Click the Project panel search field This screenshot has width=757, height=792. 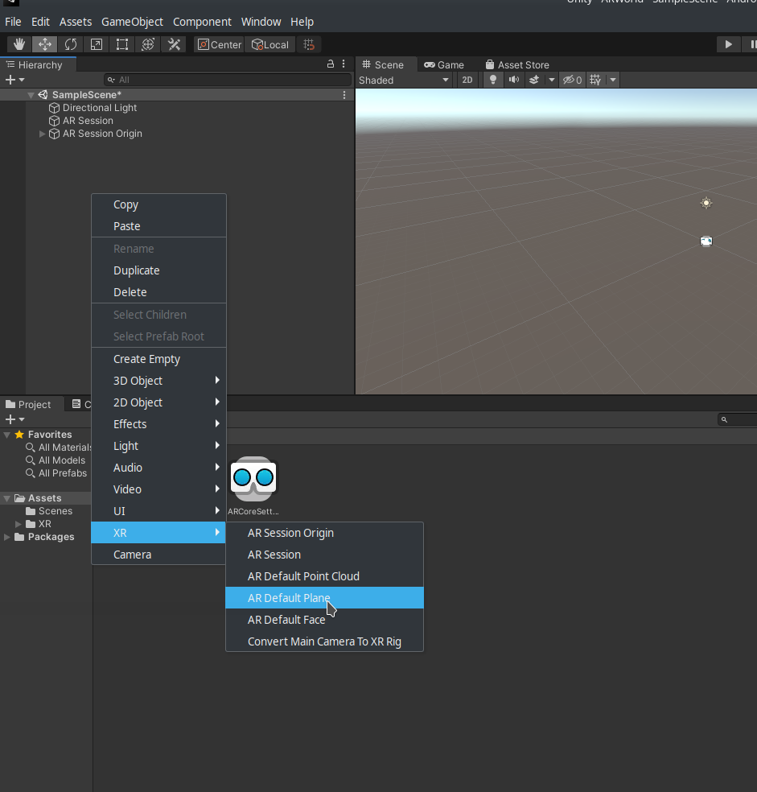[x=738, y=419]
